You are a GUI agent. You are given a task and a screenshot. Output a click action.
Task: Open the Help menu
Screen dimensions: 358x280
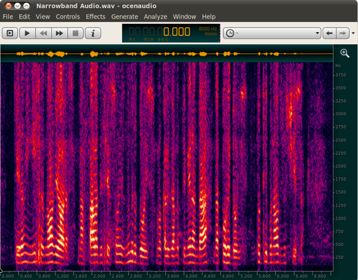(209, 17)
